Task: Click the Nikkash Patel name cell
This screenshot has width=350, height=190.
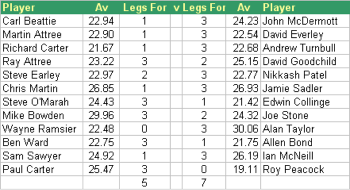Action: coord(305,75)
